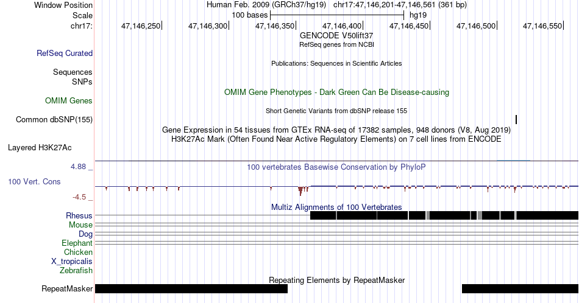Click the 100 bases scale bar
This screenshot has height=303, width=579.
(337, 15)
